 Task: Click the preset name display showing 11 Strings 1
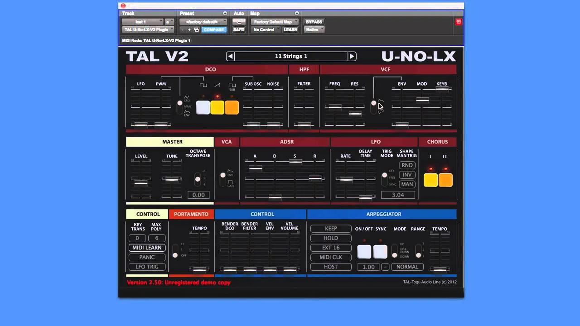[291, 56]
